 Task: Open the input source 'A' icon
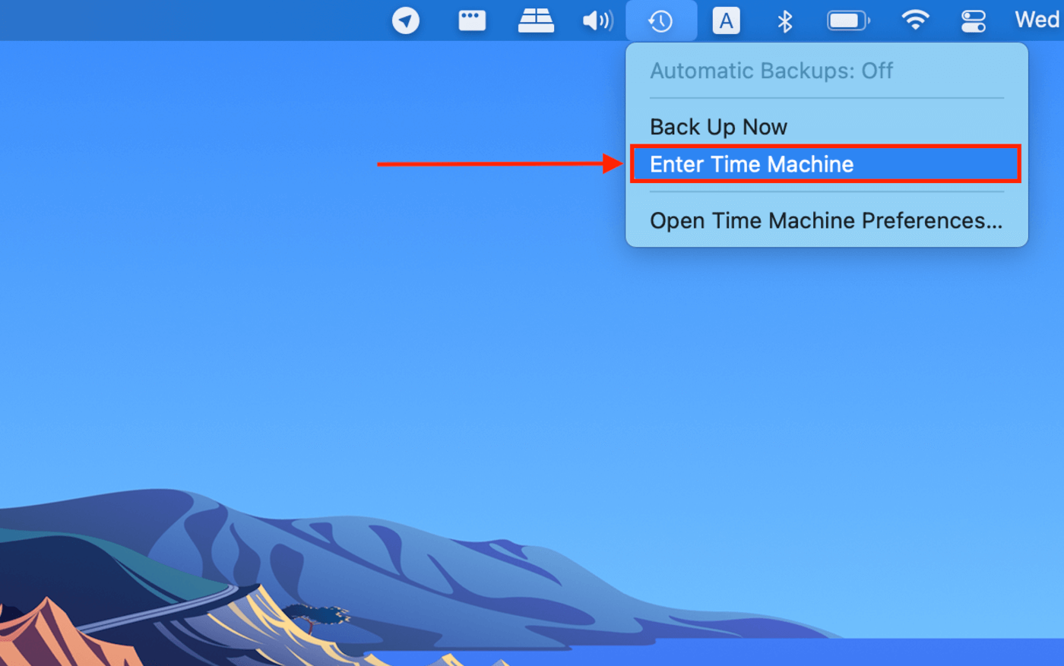tap(726, 21)
